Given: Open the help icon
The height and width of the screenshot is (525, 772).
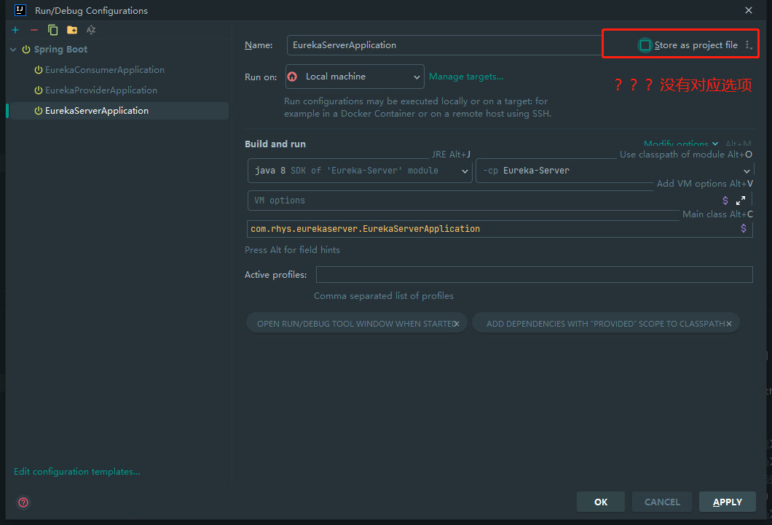Looking at the screenshot, I should 23,502.
